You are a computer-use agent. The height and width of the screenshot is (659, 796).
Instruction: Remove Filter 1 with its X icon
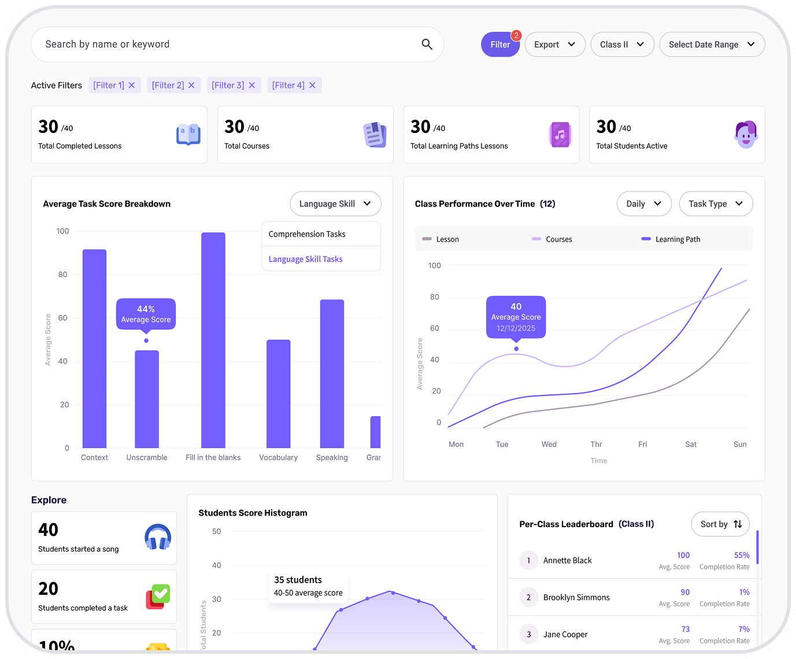pyautogui.click(x=132, y=86)
